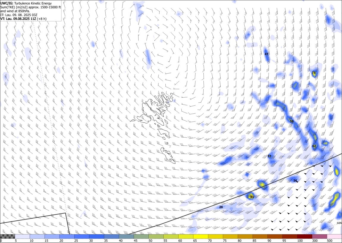Select the 75–80 amber legend swatch
Screen dimensions: 342x243
point(230,236)
